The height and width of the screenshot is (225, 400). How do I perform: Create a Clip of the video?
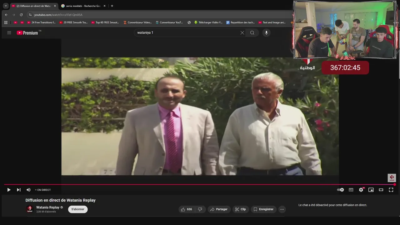(241, 209)
